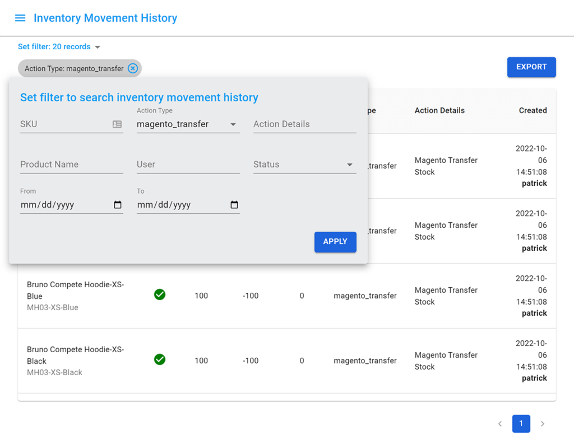
Task: Open the From date calendar picker
Action: pyautogui.click(x=117, y=205)
